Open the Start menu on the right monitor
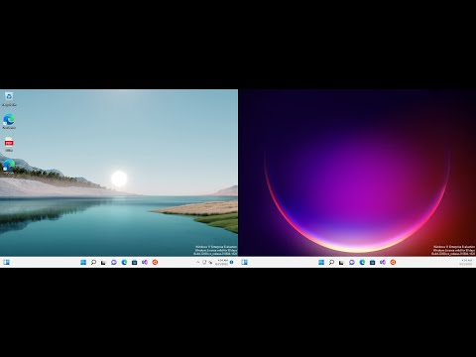Image resolution: width=476 pixels, height=357 pixels. [x=321, y=262]
